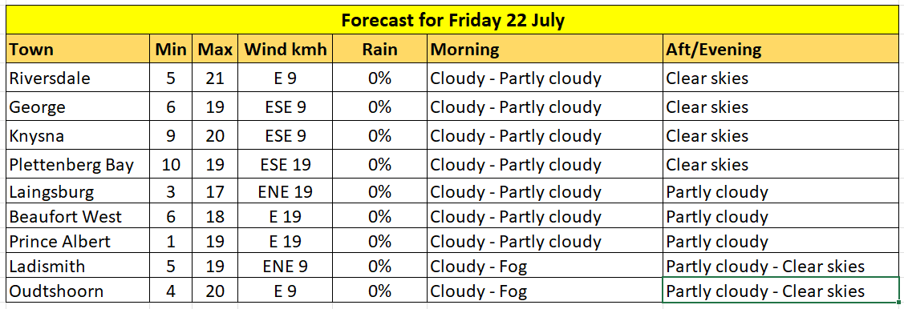This screenshot has height=309, width=904.
Task: Select Oudtshoorn Partly cloudy - Clear skies cell
Action: click(x=780, y=290)
